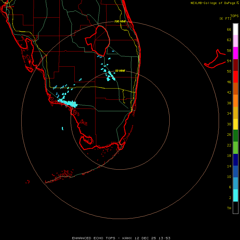Click the '[K FT]' units label
This screenshot has width=240, height=240.
[225, 19]
